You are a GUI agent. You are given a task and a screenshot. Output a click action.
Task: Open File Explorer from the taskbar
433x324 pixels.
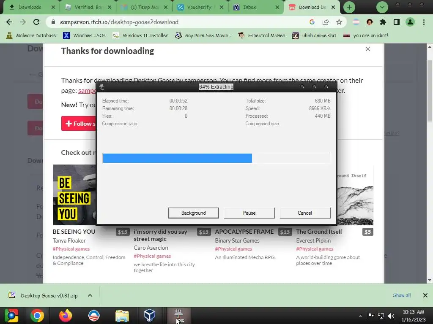point(122,316)
